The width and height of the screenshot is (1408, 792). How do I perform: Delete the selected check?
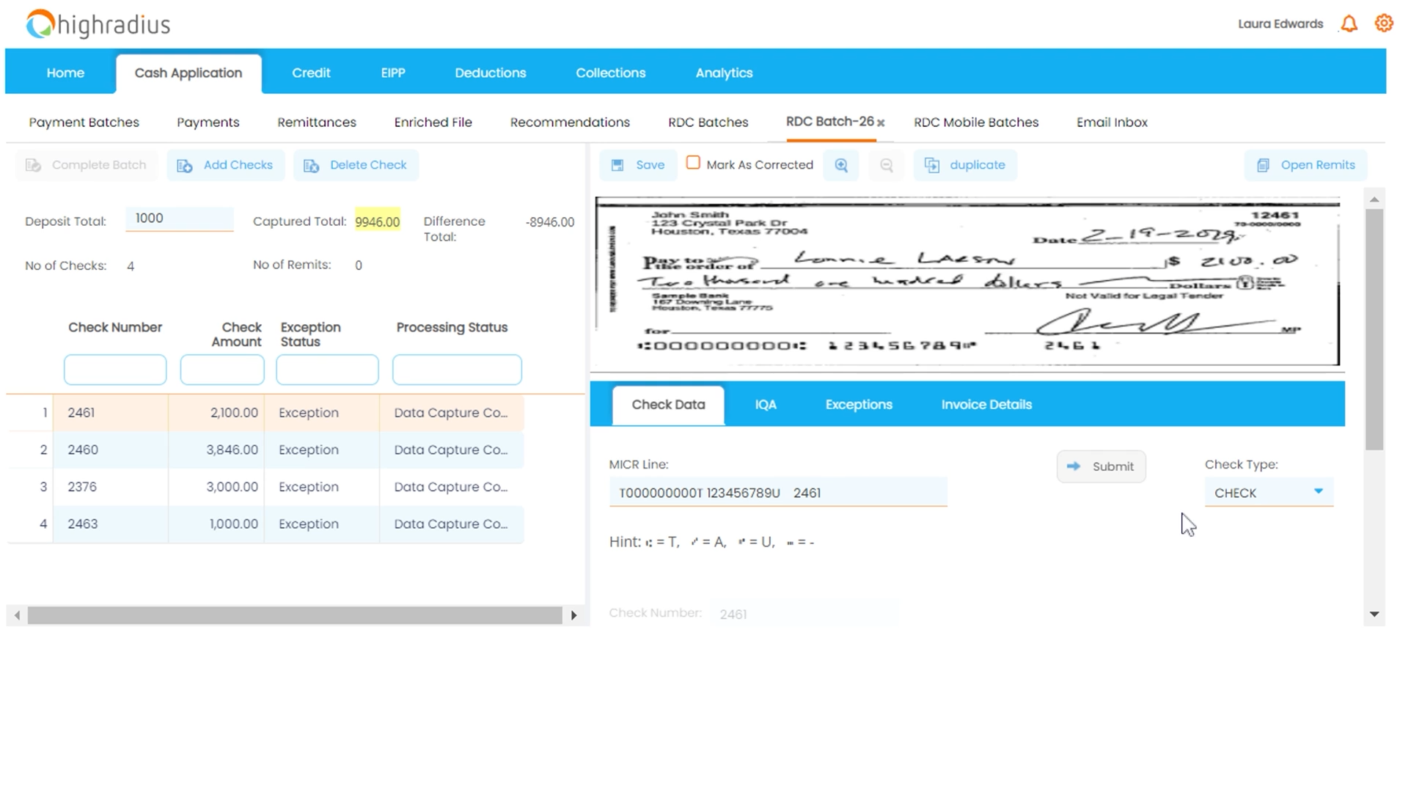(356, 165)
